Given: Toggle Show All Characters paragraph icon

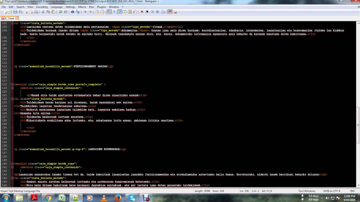Looking at the screenshot, I should point(114,12).
